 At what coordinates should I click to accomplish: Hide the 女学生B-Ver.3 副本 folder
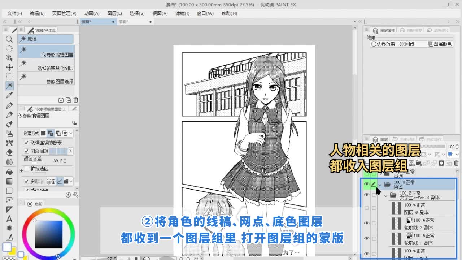[x=367, y=195]
